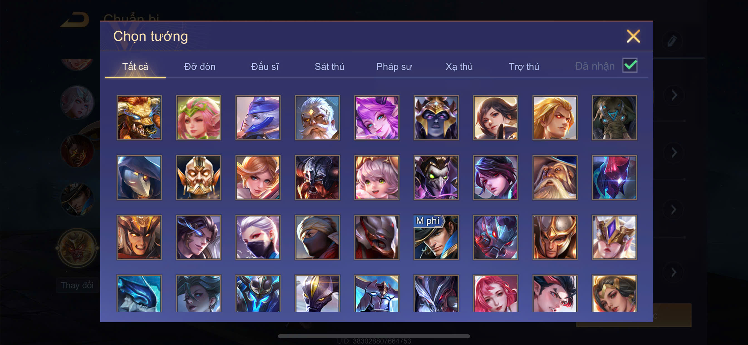
Task: Click the 'Thay đổi' button behind dialog
Action: coord(77,285)
